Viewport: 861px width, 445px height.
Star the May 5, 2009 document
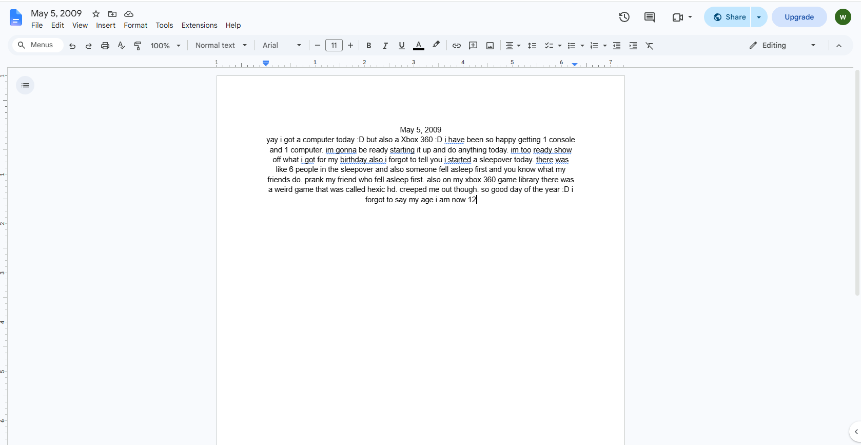[x=96, y=14]
